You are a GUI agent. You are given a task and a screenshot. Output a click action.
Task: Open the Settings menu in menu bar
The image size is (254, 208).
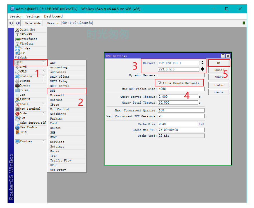33,16
